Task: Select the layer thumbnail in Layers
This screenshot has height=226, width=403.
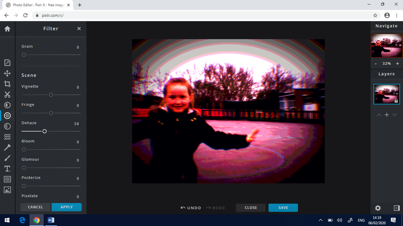Action: tap(386, 94)
